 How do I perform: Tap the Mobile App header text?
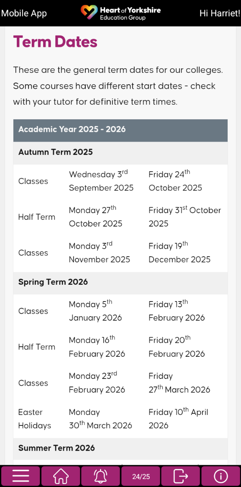[24, 13]
